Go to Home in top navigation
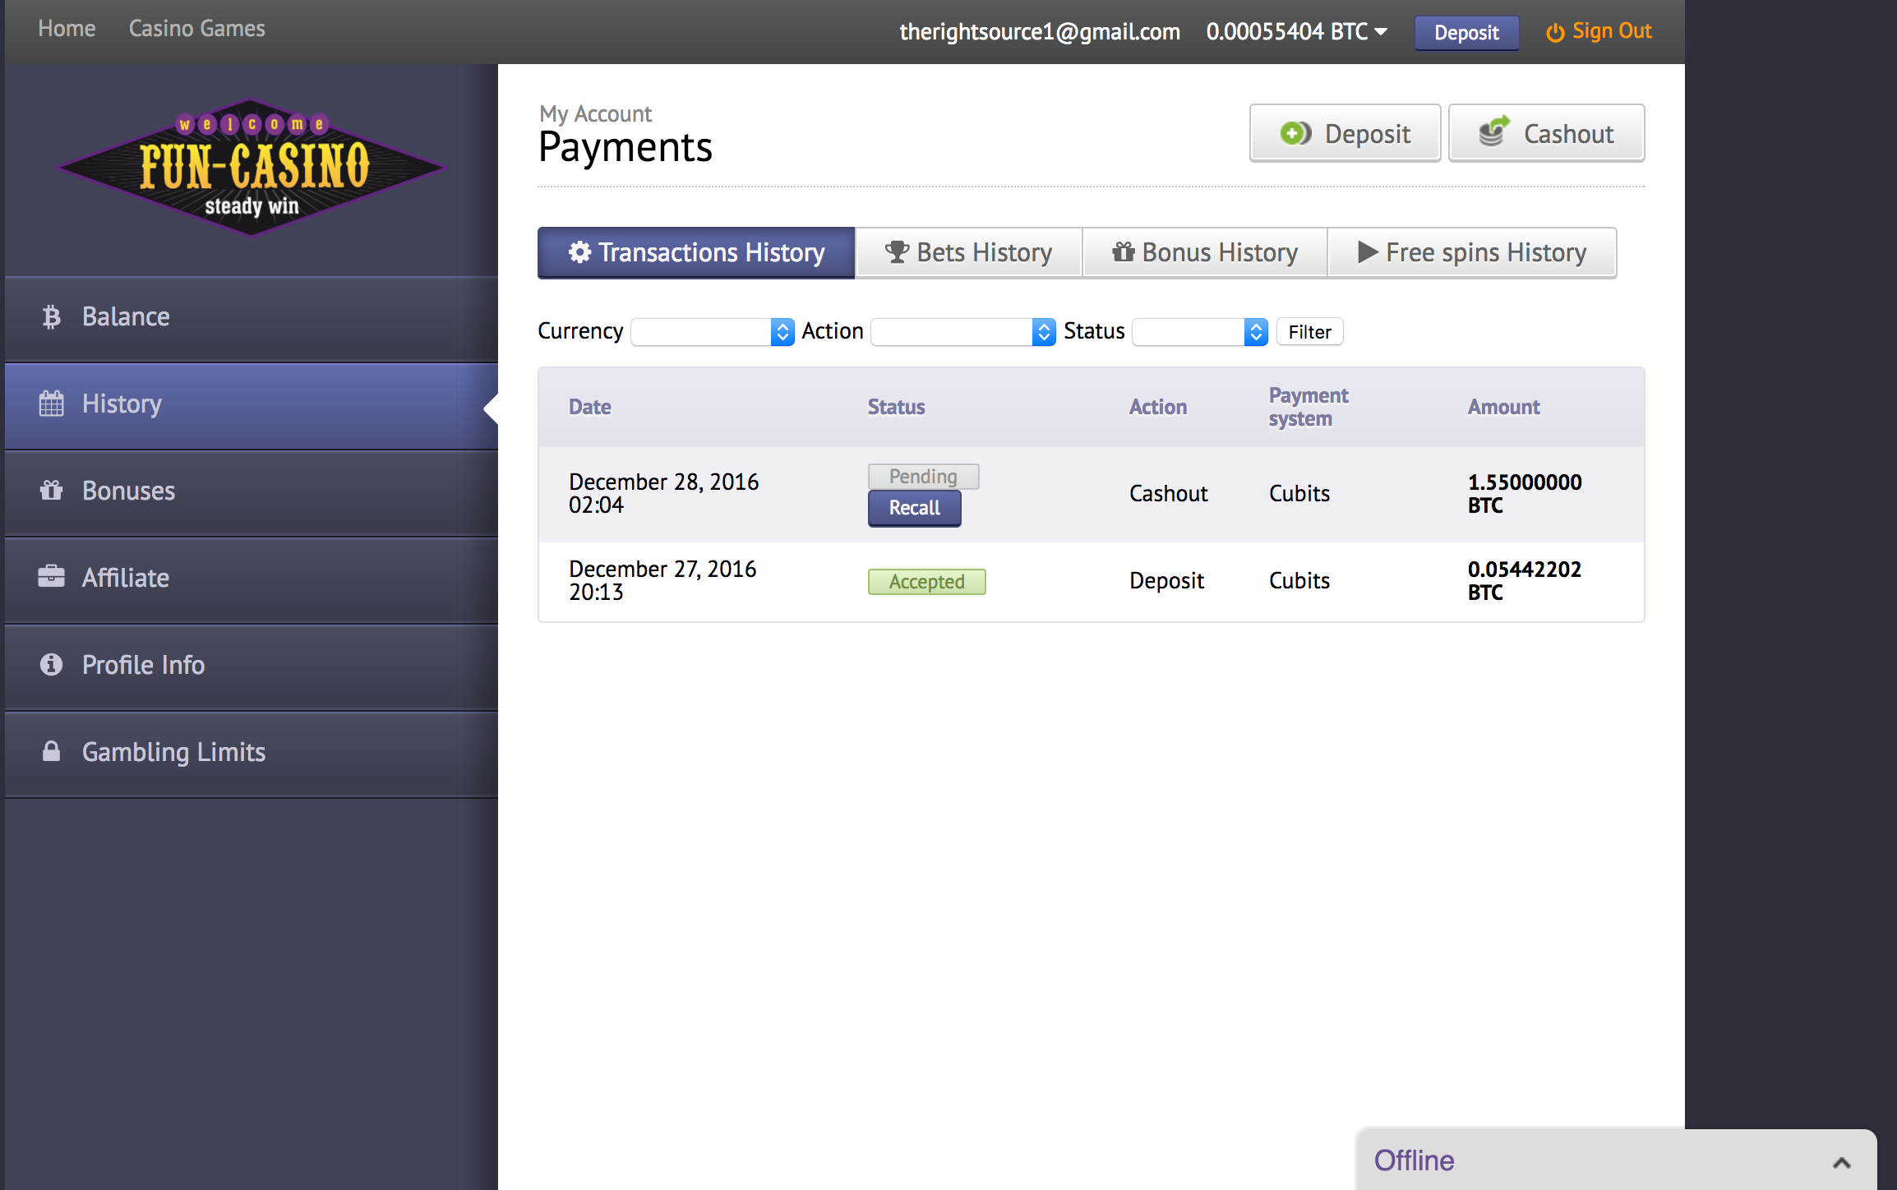The height and width of the screenshot is (1190, 1897). point(67,29)
